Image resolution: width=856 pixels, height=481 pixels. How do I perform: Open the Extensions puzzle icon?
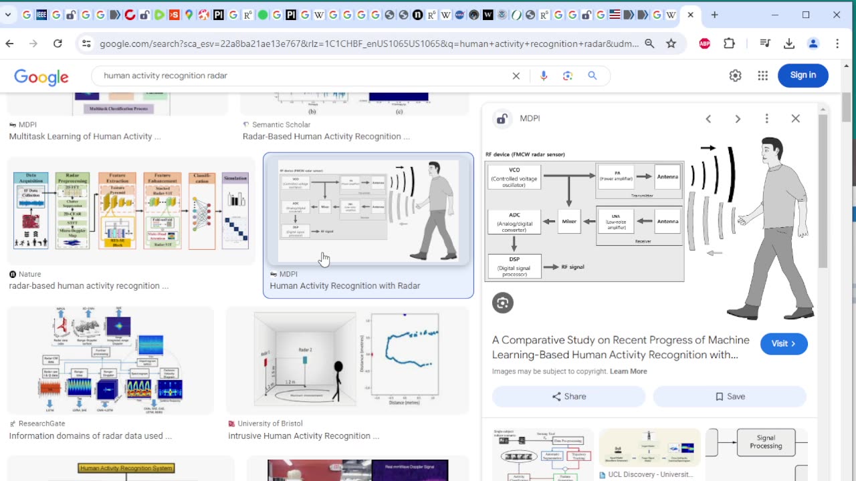pyautogui.click(x=729, y=43)
